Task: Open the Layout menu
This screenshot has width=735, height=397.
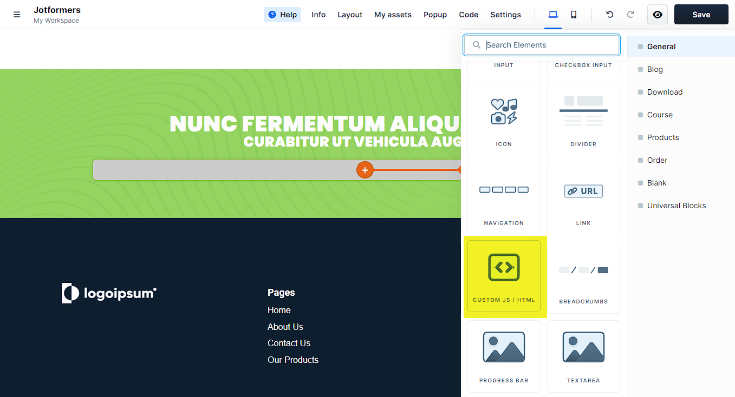Action: click(x=350, y=15)
